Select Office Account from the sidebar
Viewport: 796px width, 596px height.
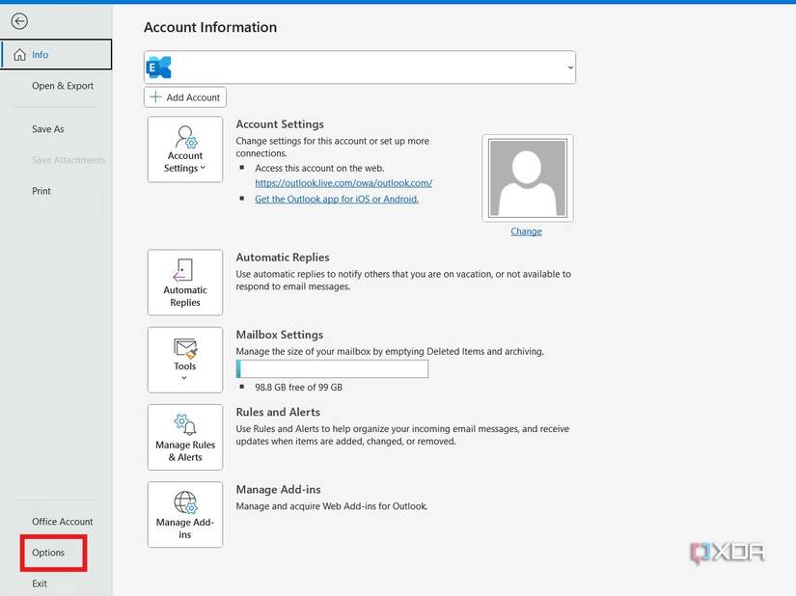[x=62, y=521]
